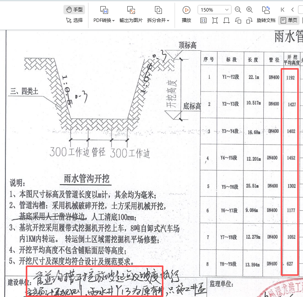Click the 16.68m length cell
This screenshot has width=303, height=297.
(254, 132)
